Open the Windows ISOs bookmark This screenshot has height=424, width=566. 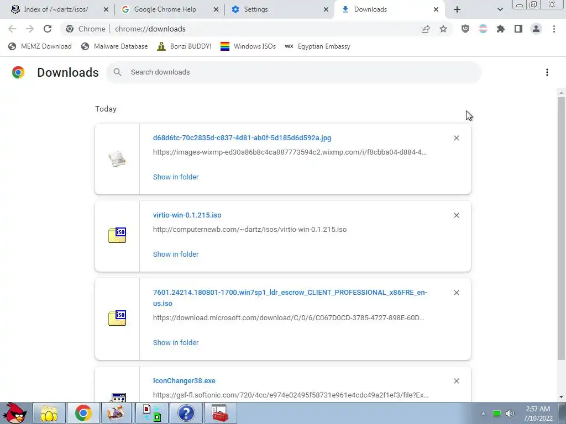[248, 46]
